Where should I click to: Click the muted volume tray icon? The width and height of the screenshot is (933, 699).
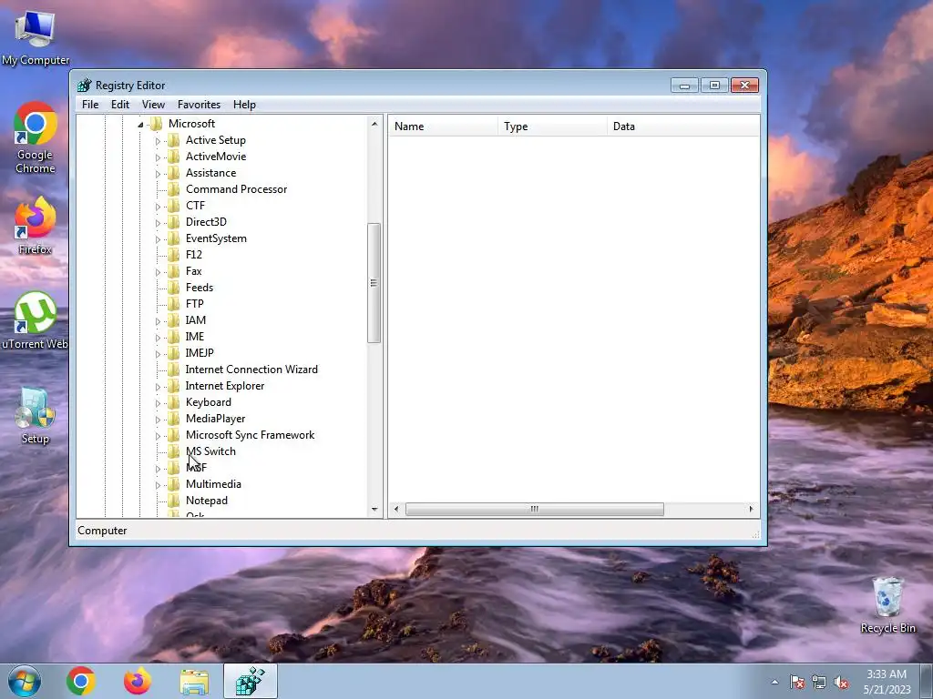(841, 682)
